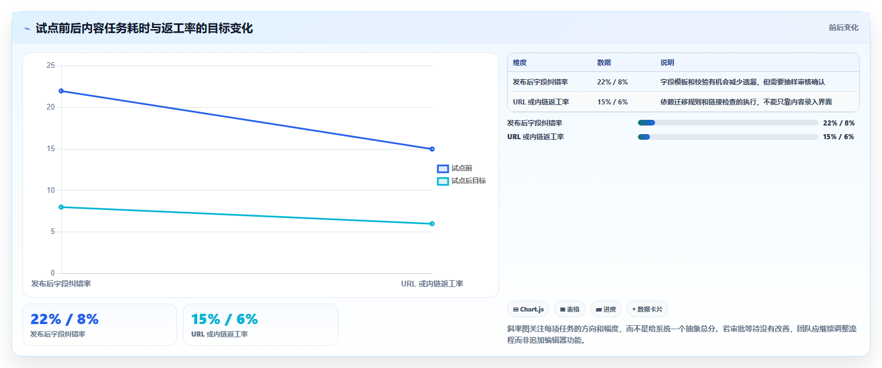Click the 试点后目标 data point at 8
This screenshot has width=882, height=368.
(x=61, y=207)
